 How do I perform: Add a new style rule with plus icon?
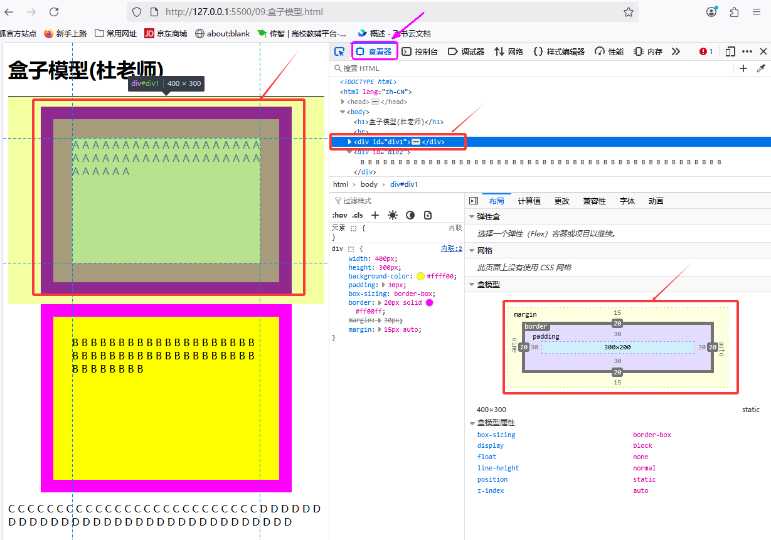tap(375, 215)
